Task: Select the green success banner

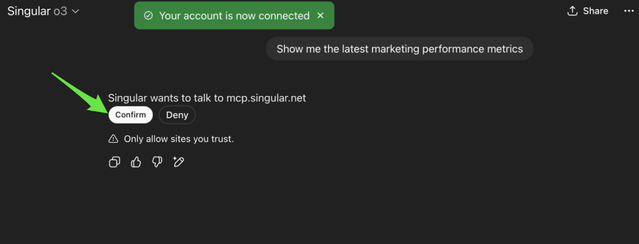Action: (234, 15)
